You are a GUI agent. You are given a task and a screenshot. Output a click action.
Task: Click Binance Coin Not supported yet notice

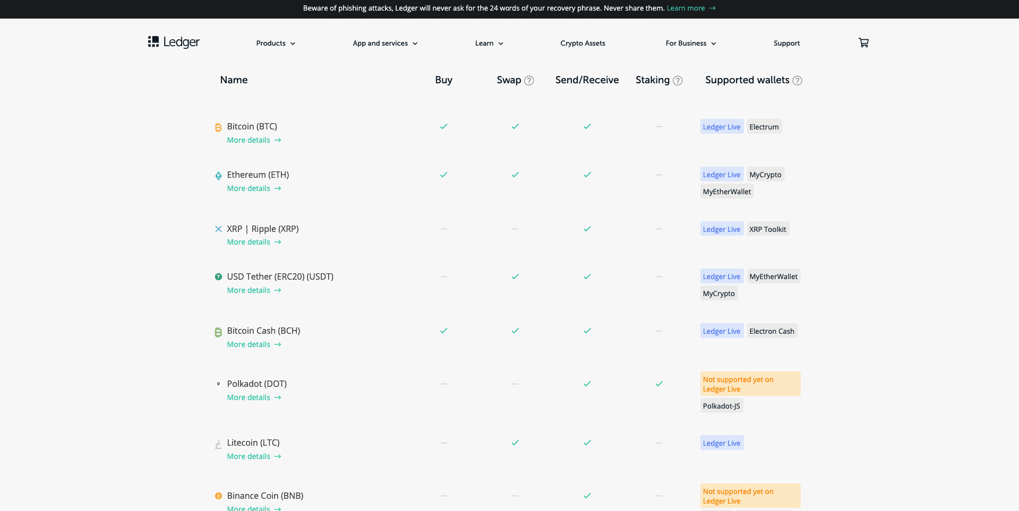[x=750, y=496]
